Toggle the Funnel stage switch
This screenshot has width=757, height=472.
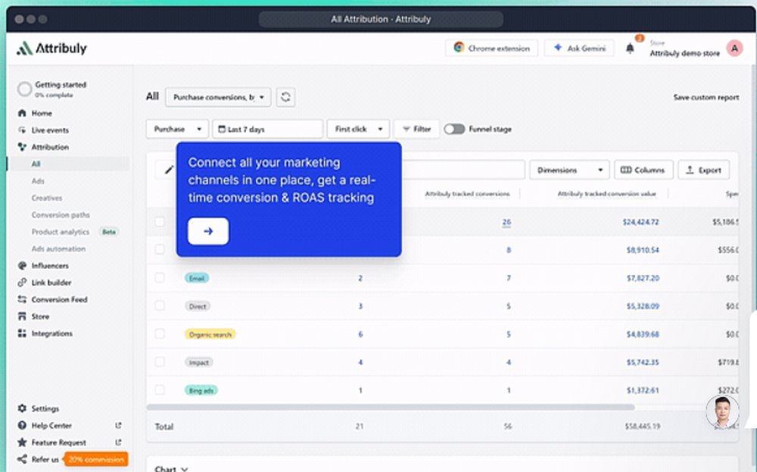(454, 129)
